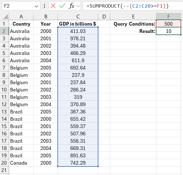
Task: Select the query value cell 500
Action: pos(168,24)
